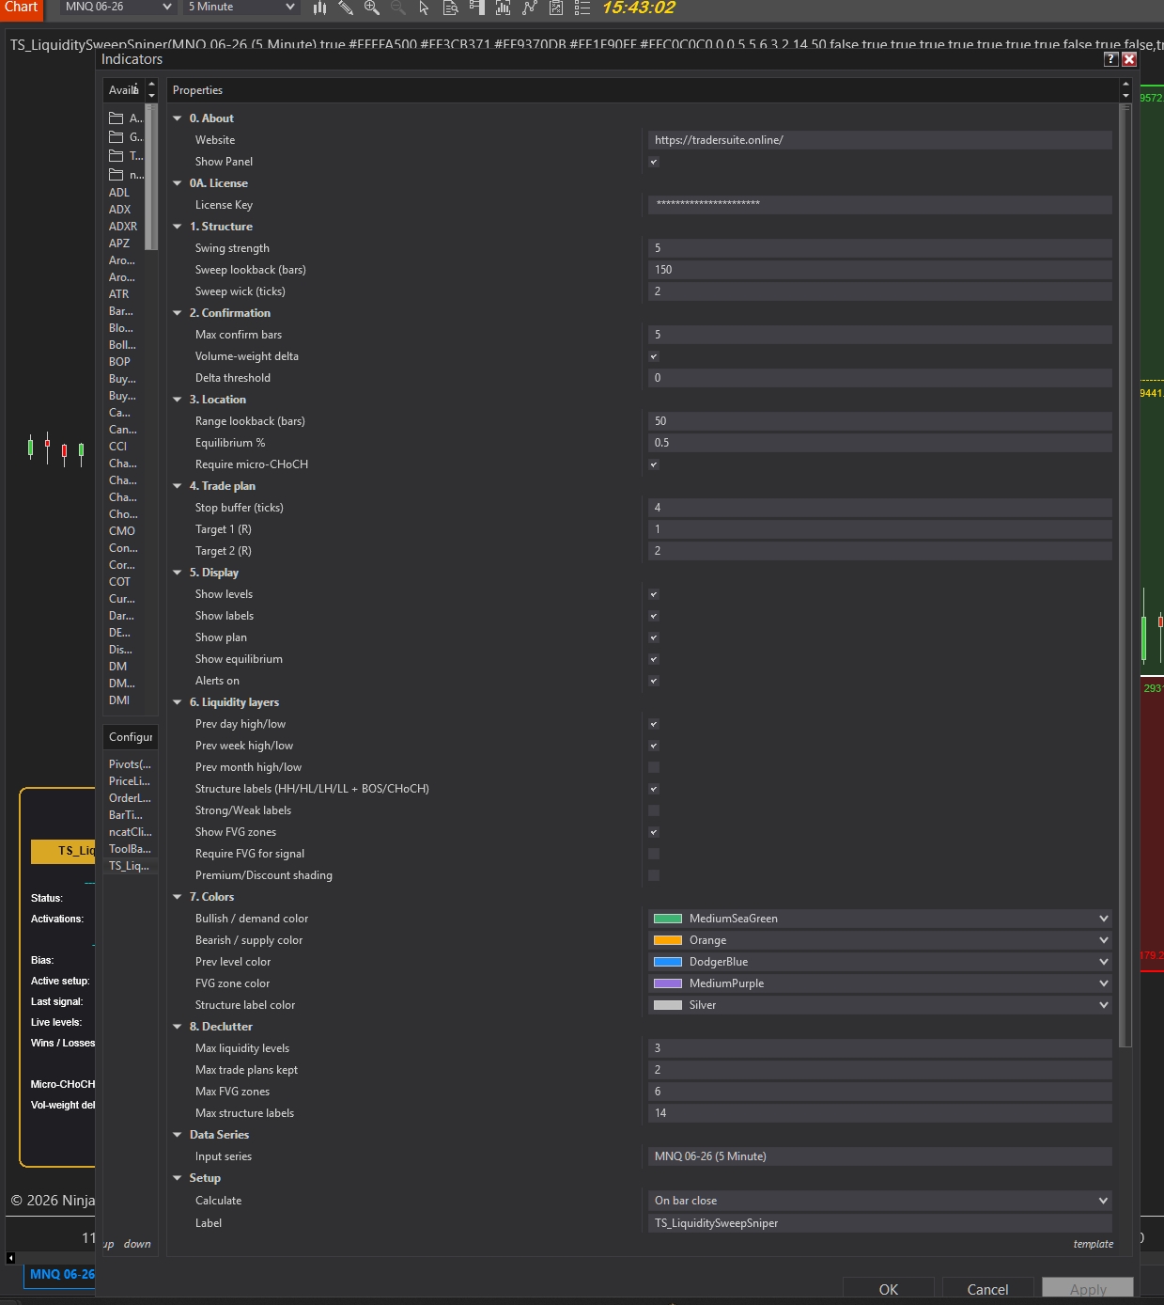Viewport: 1164px width, 1305px height.
Task: Collapse the 1. Structure section
Action: (178, 227)
